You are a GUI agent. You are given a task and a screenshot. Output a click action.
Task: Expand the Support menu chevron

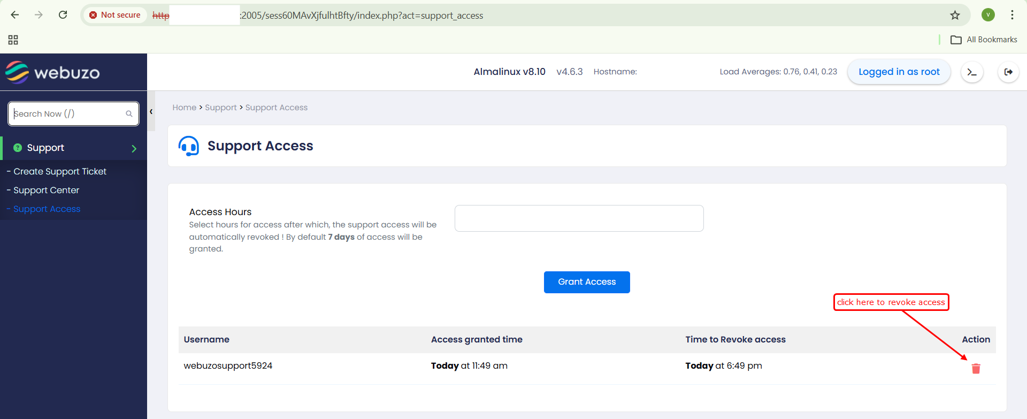[134, 148]
